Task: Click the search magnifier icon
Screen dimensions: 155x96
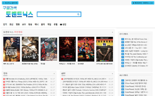Action: [78, 14]
